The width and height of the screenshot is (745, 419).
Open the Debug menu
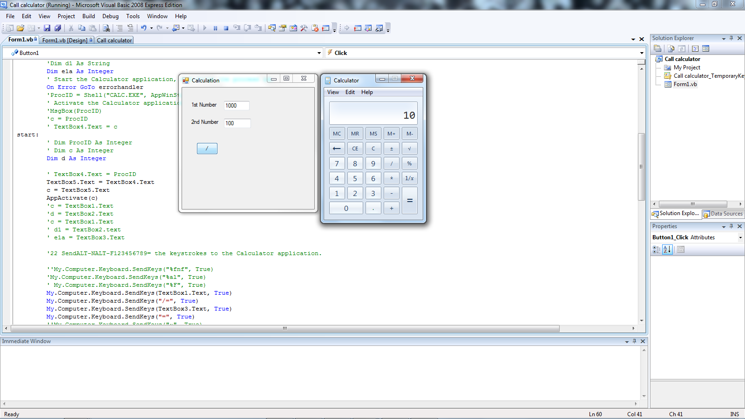[110, 16]
